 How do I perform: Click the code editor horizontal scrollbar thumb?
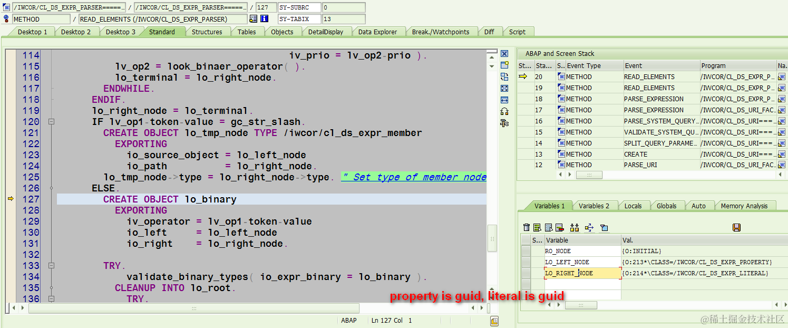pos(194,307)
